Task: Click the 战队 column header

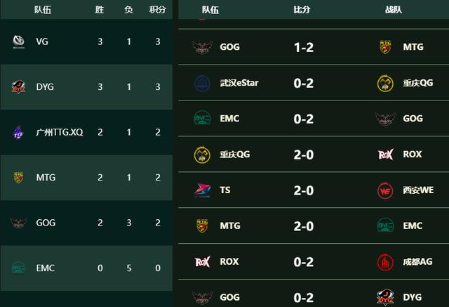Action: (x=394, y=10)
